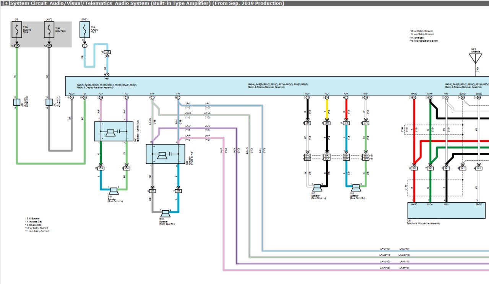Click the '*3: 6 Speaker' footnote

coord(33,219)
